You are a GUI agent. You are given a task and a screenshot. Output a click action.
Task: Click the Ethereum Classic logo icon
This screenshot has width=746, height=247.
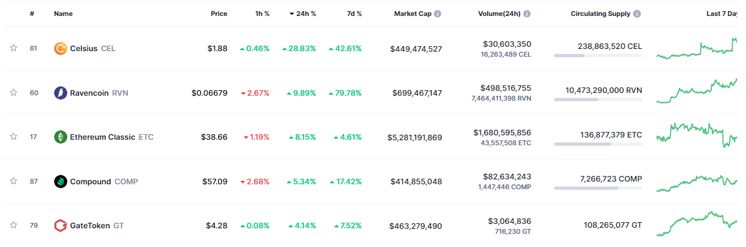click(61, 137)
